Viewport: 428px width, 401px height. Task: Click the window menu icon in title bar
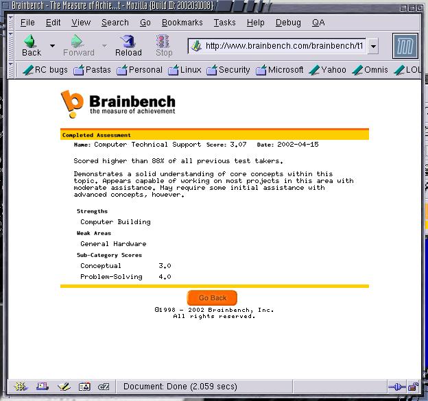click(5, 5)
